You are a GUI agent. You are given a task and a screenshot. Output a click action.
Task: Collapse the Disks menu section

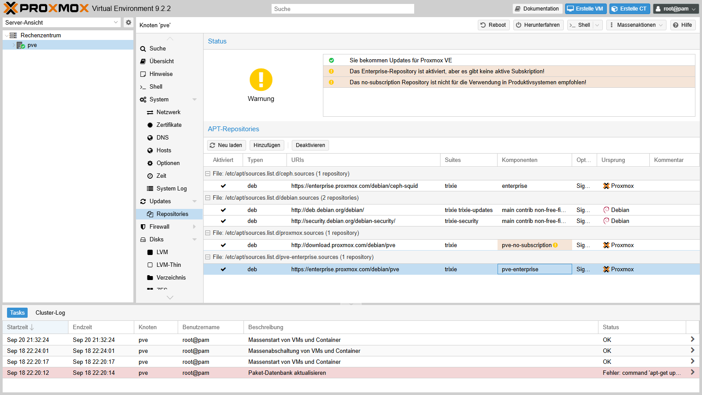[x=194, y=240]
